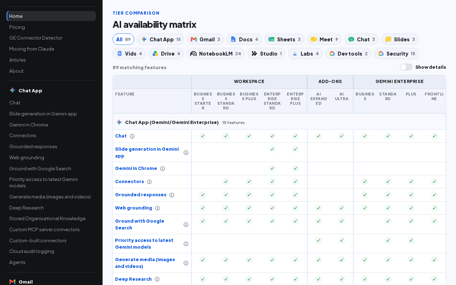Click the 89 matching features text
This screenshot has width=456, height=285.
pyautogui.click(x=139, y=67)
